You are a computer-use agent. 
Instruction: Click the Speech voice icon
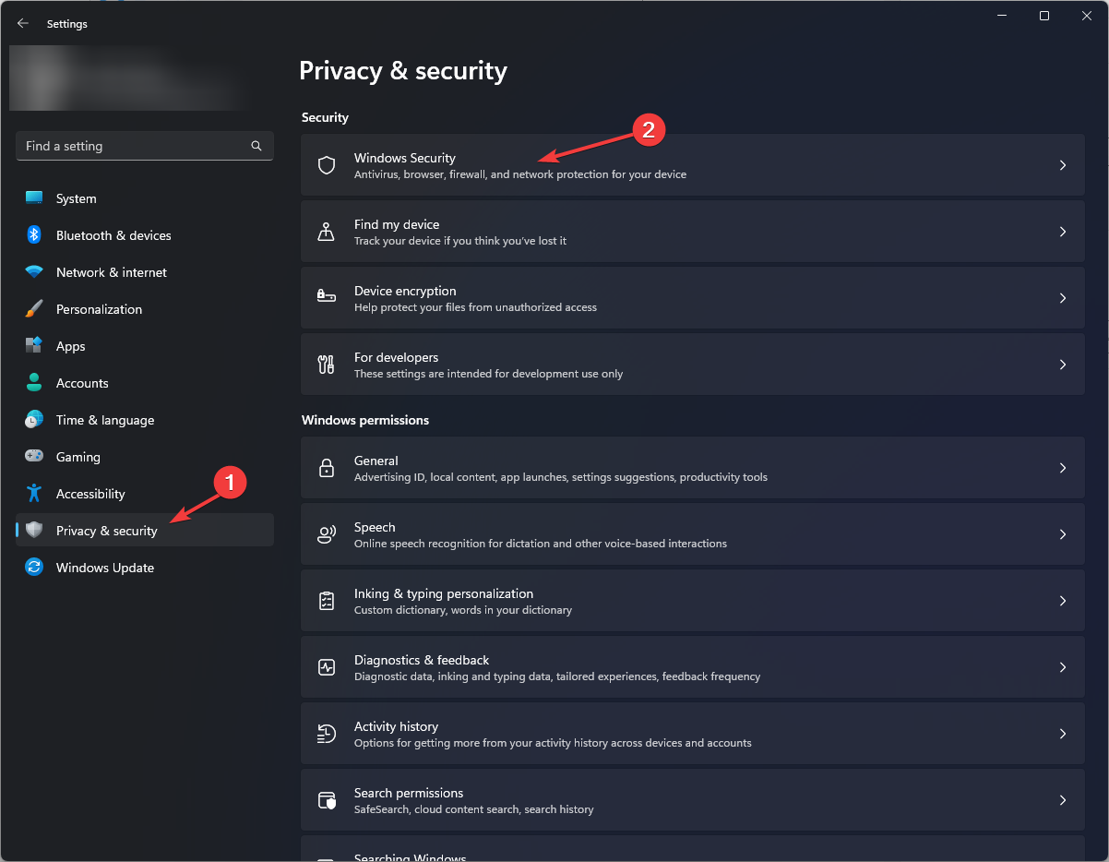coord(327,534)
